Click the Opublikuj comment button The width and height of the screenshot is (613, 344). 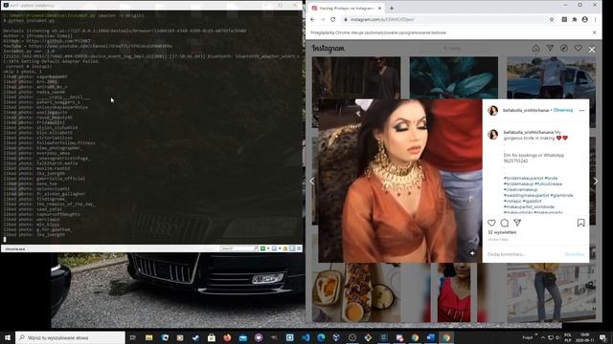click(x=575, y=254)
